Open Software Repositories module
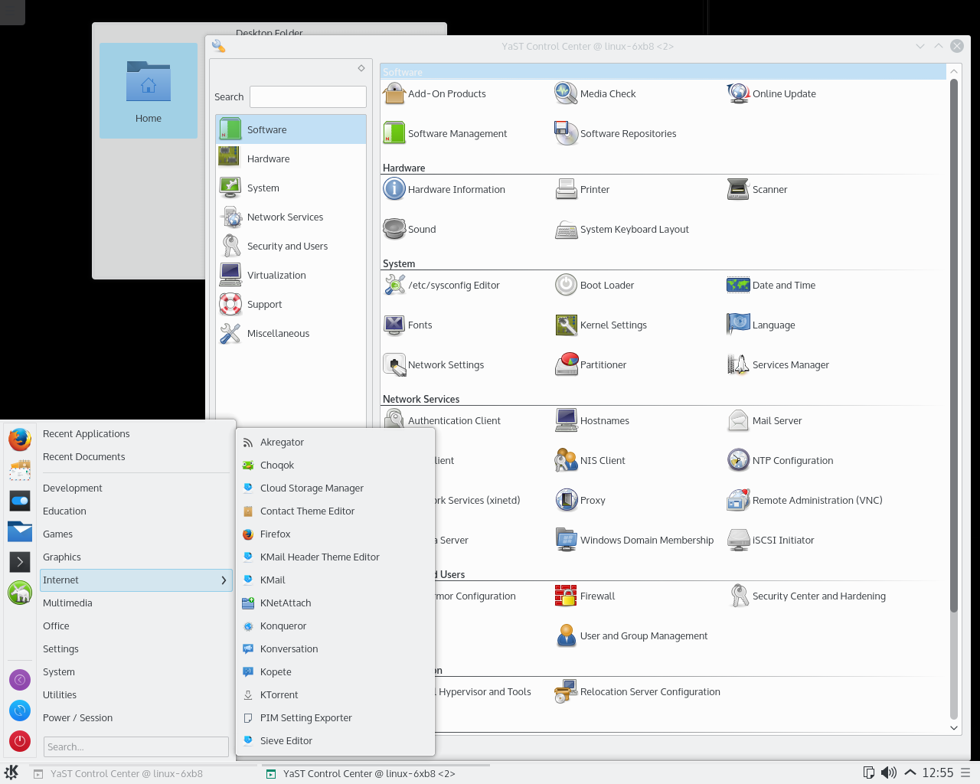980x784 pixels. tap(616, 133)
